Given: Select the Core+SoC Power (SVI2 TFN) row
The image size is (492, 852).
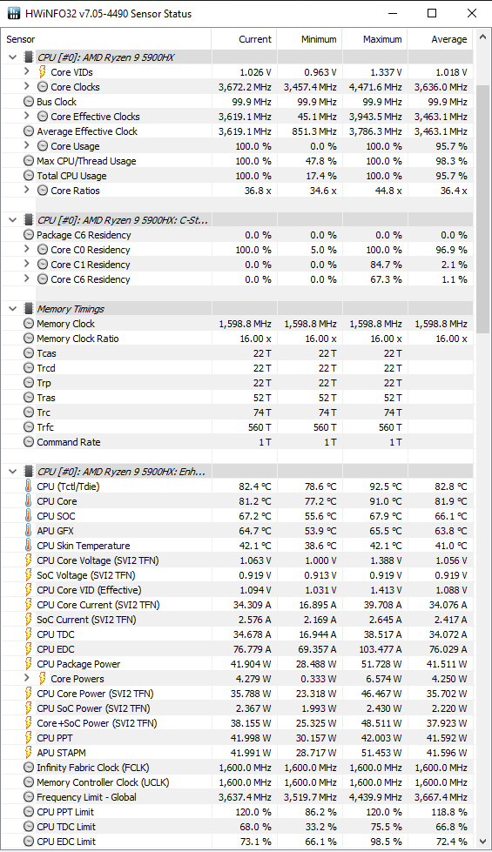Looking at the screenshot, I should pos(237,722).
